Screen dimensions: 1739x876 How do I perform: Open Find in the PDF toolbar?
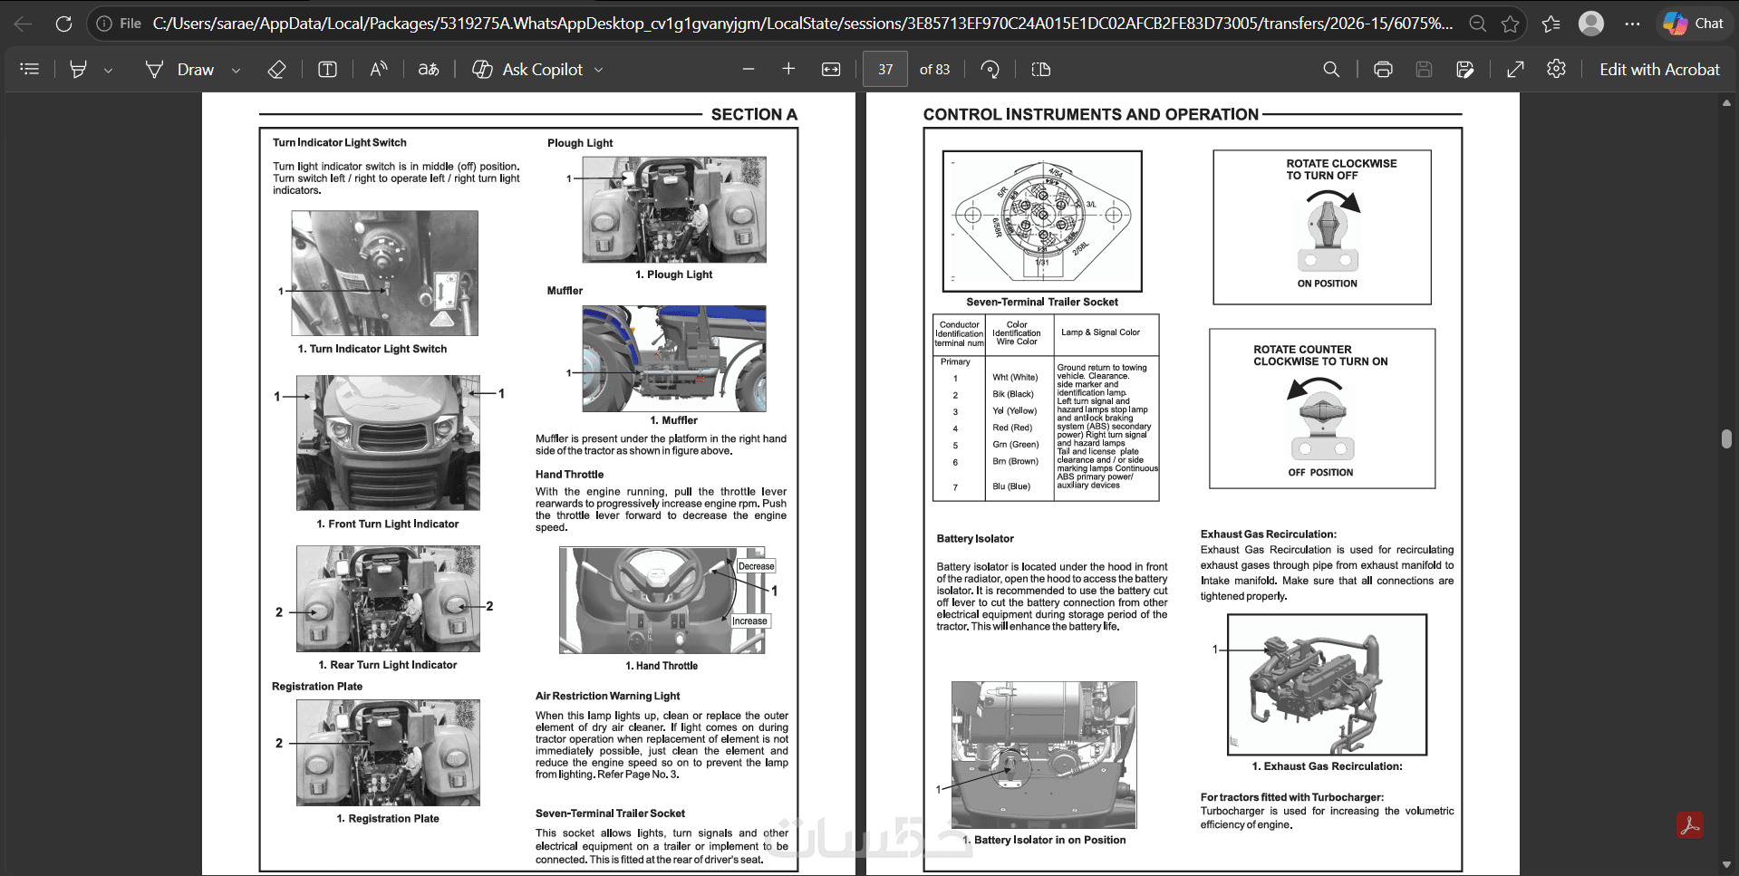click(1331, 69)
